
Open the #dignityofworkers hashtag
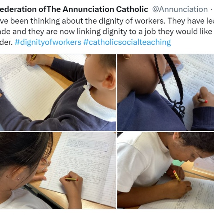48,42
